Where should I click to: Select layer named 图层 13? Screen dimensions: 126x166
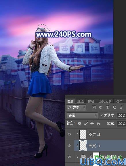[x=94, y=135]
